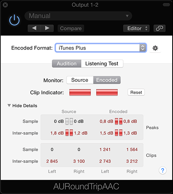Click the left red Clip Indicator bar
173x194 pixels.
(x=80, y=92)
